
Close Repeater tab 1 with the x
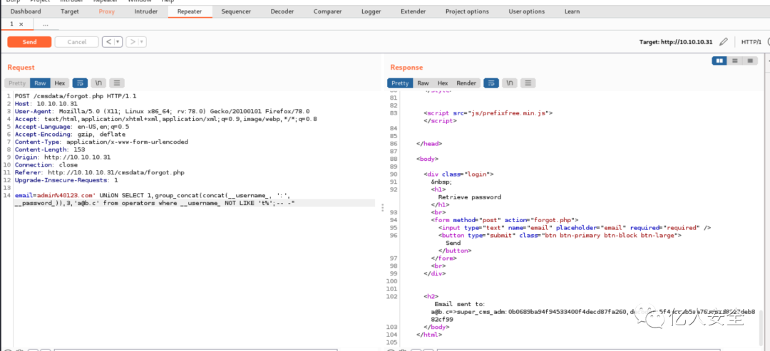(21, 24)
